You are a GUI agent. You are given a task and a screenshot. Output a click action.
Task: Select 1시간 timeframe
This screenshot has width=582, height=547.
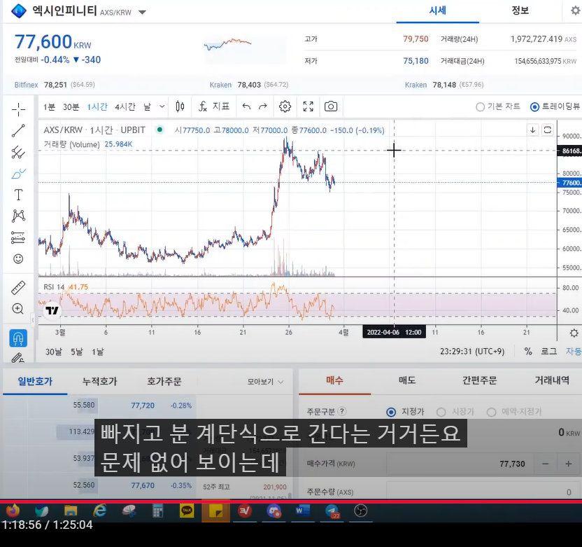tap(97, 107)
